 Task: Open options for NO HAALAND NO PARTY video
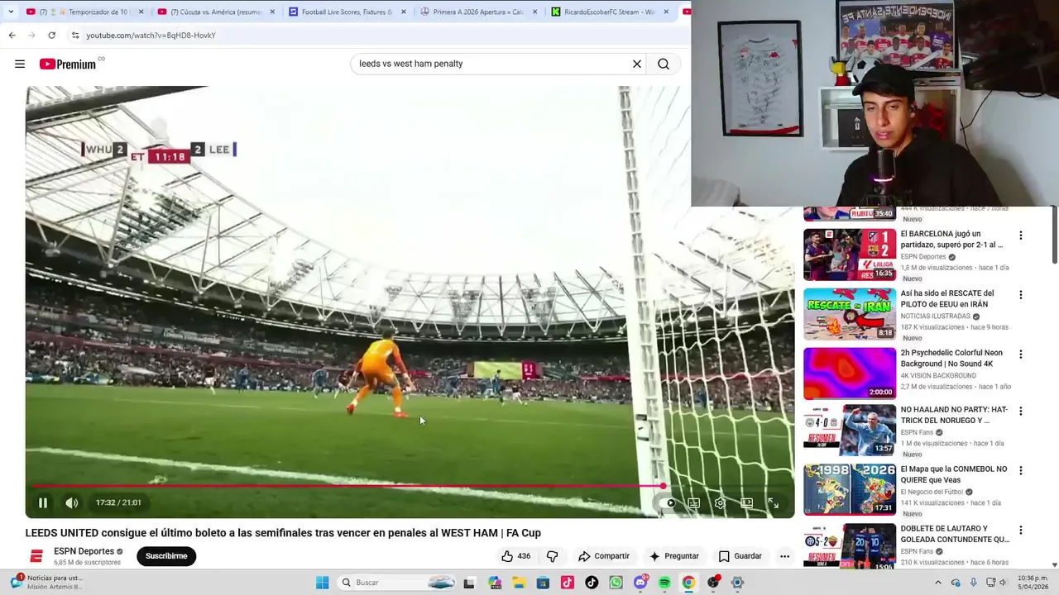[1020, 411]
